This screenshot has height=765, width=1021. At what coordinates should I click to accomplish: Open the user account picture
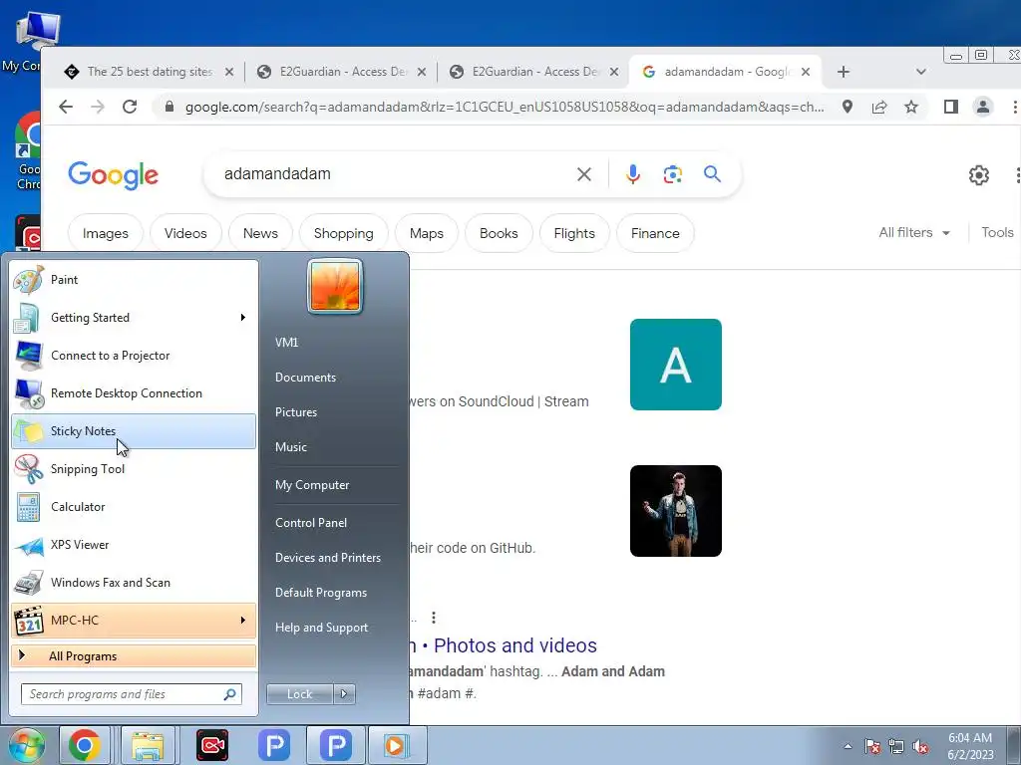pos(335,286)
